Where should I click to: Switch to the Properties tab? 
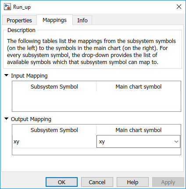point(19,20)
